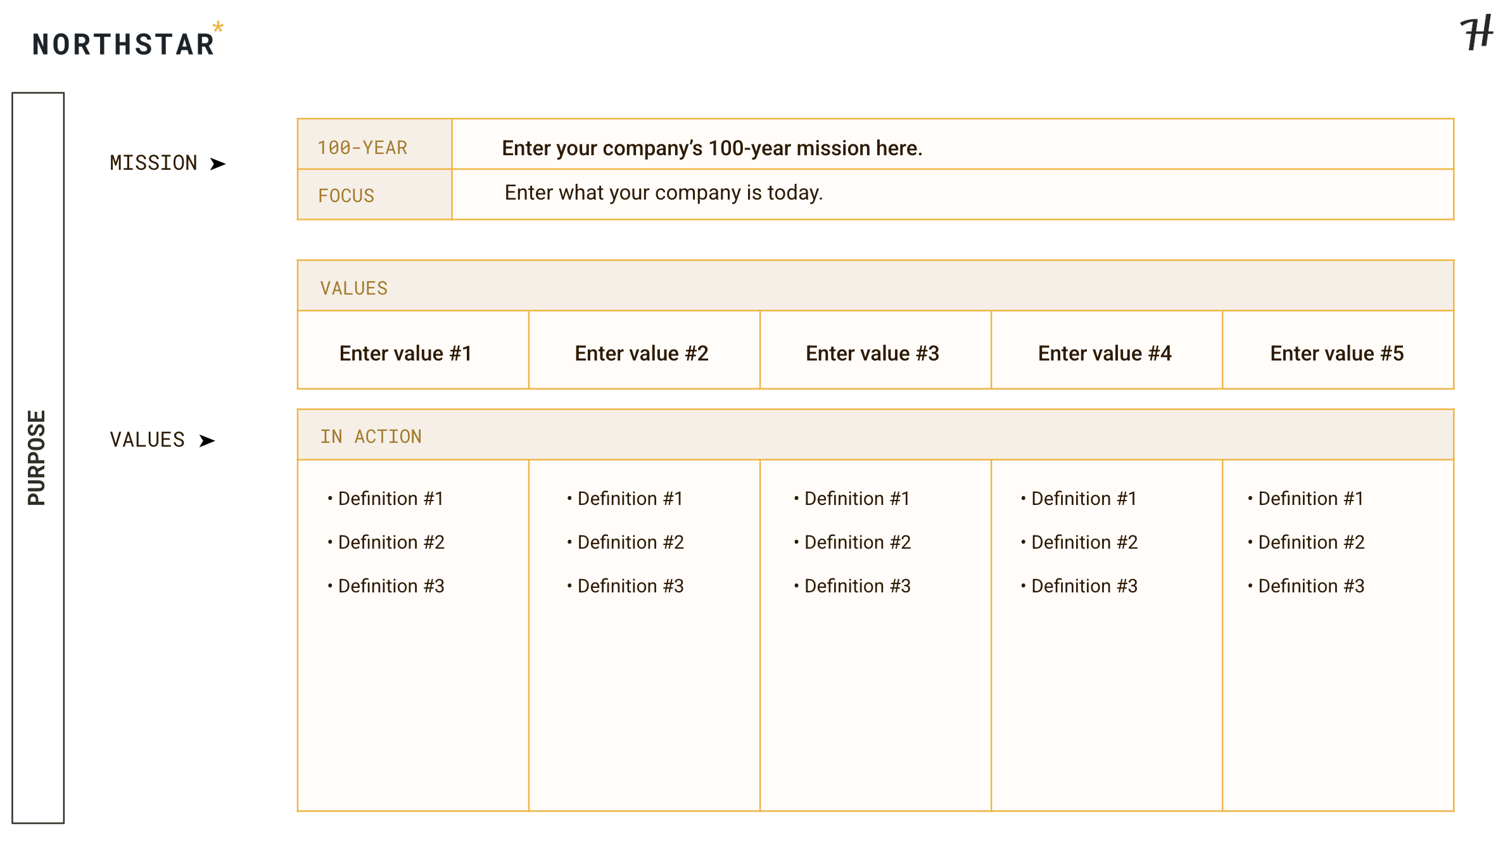The height and width of the screenshot is (849, 1510).
Task: Click Definition #3 under value #3
Action: coord(858,586)
